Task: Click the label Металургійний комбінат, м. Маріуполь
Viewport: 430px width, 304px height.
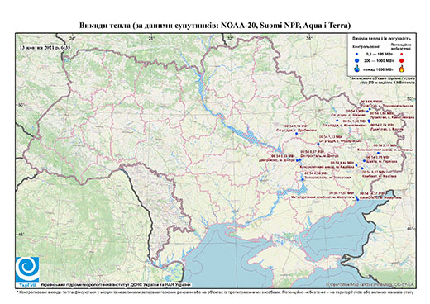Action: [322, 197]
